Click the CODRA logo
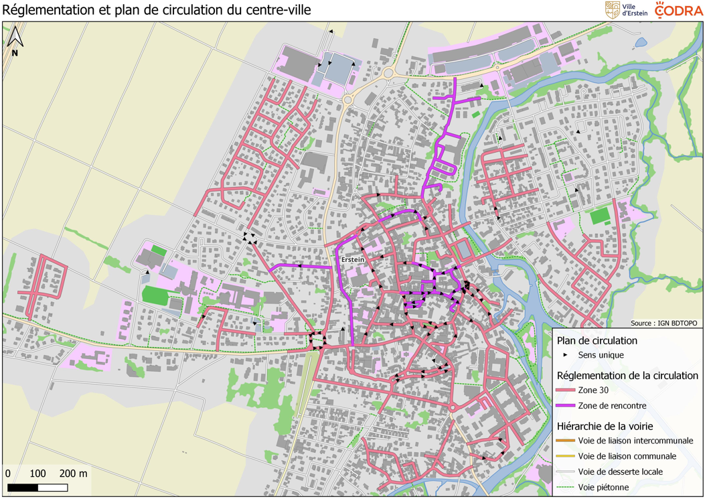The image size is (705, 499). 678,10
